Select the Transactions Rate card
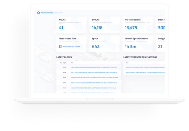This screenshot has height=131, width=189. (72, 43)
